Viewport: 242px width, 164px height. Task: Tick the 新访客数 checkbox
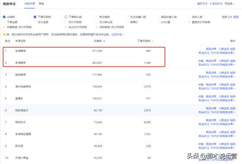[x=97, y=17]
